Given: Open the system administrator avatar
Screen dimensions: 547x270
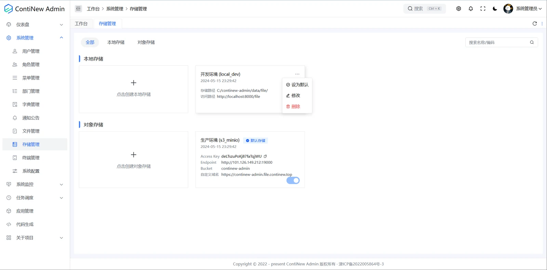Looking at the screenshot, I should 508,9.
